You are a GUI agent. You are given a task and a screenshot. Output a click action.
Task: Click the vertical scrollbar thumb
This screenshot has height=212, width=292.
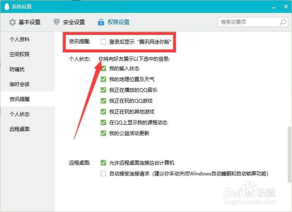[289, 155]
